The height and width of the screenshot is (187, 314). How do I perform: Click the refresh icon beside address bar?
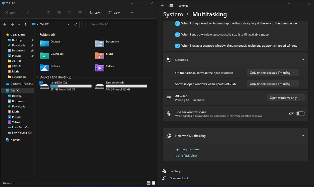coord(76,24)
